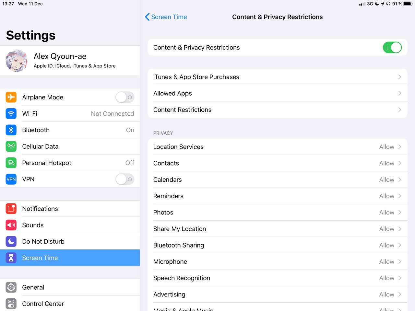The image size is (415, 311).
Task: Tap the Notifications red icon
Action: pyautogui.click(x=11, y=209)
